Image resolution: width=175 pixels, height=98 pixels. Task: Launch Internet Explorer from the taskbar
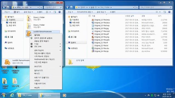point(12,95)
